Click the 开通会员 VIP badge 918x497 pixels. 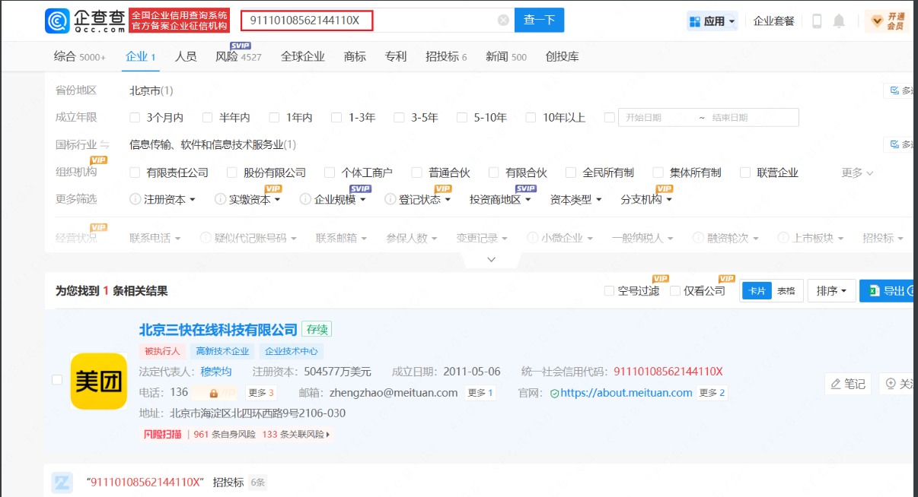888,21
